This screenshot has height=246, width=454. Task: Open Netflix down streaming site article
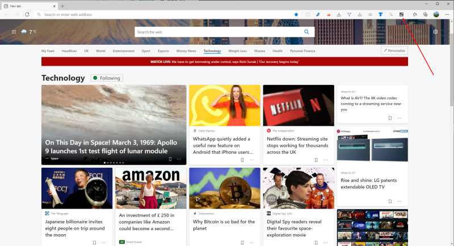pyautogui.click(x=297, y=146)
